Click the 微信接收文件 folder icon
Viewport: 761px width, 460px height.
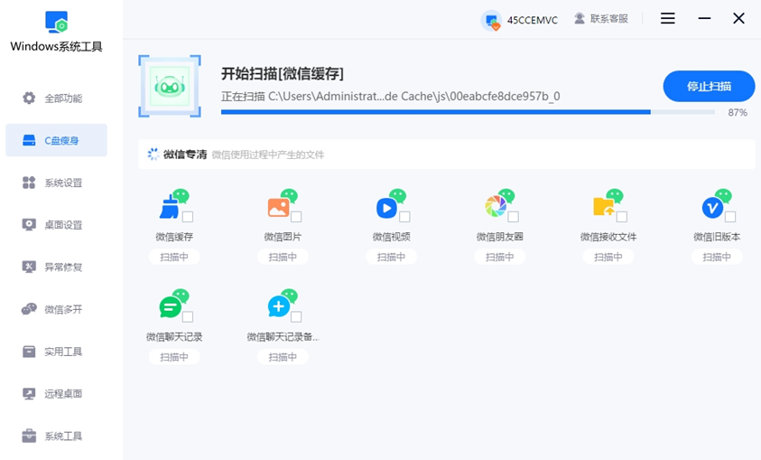point(604,206)
